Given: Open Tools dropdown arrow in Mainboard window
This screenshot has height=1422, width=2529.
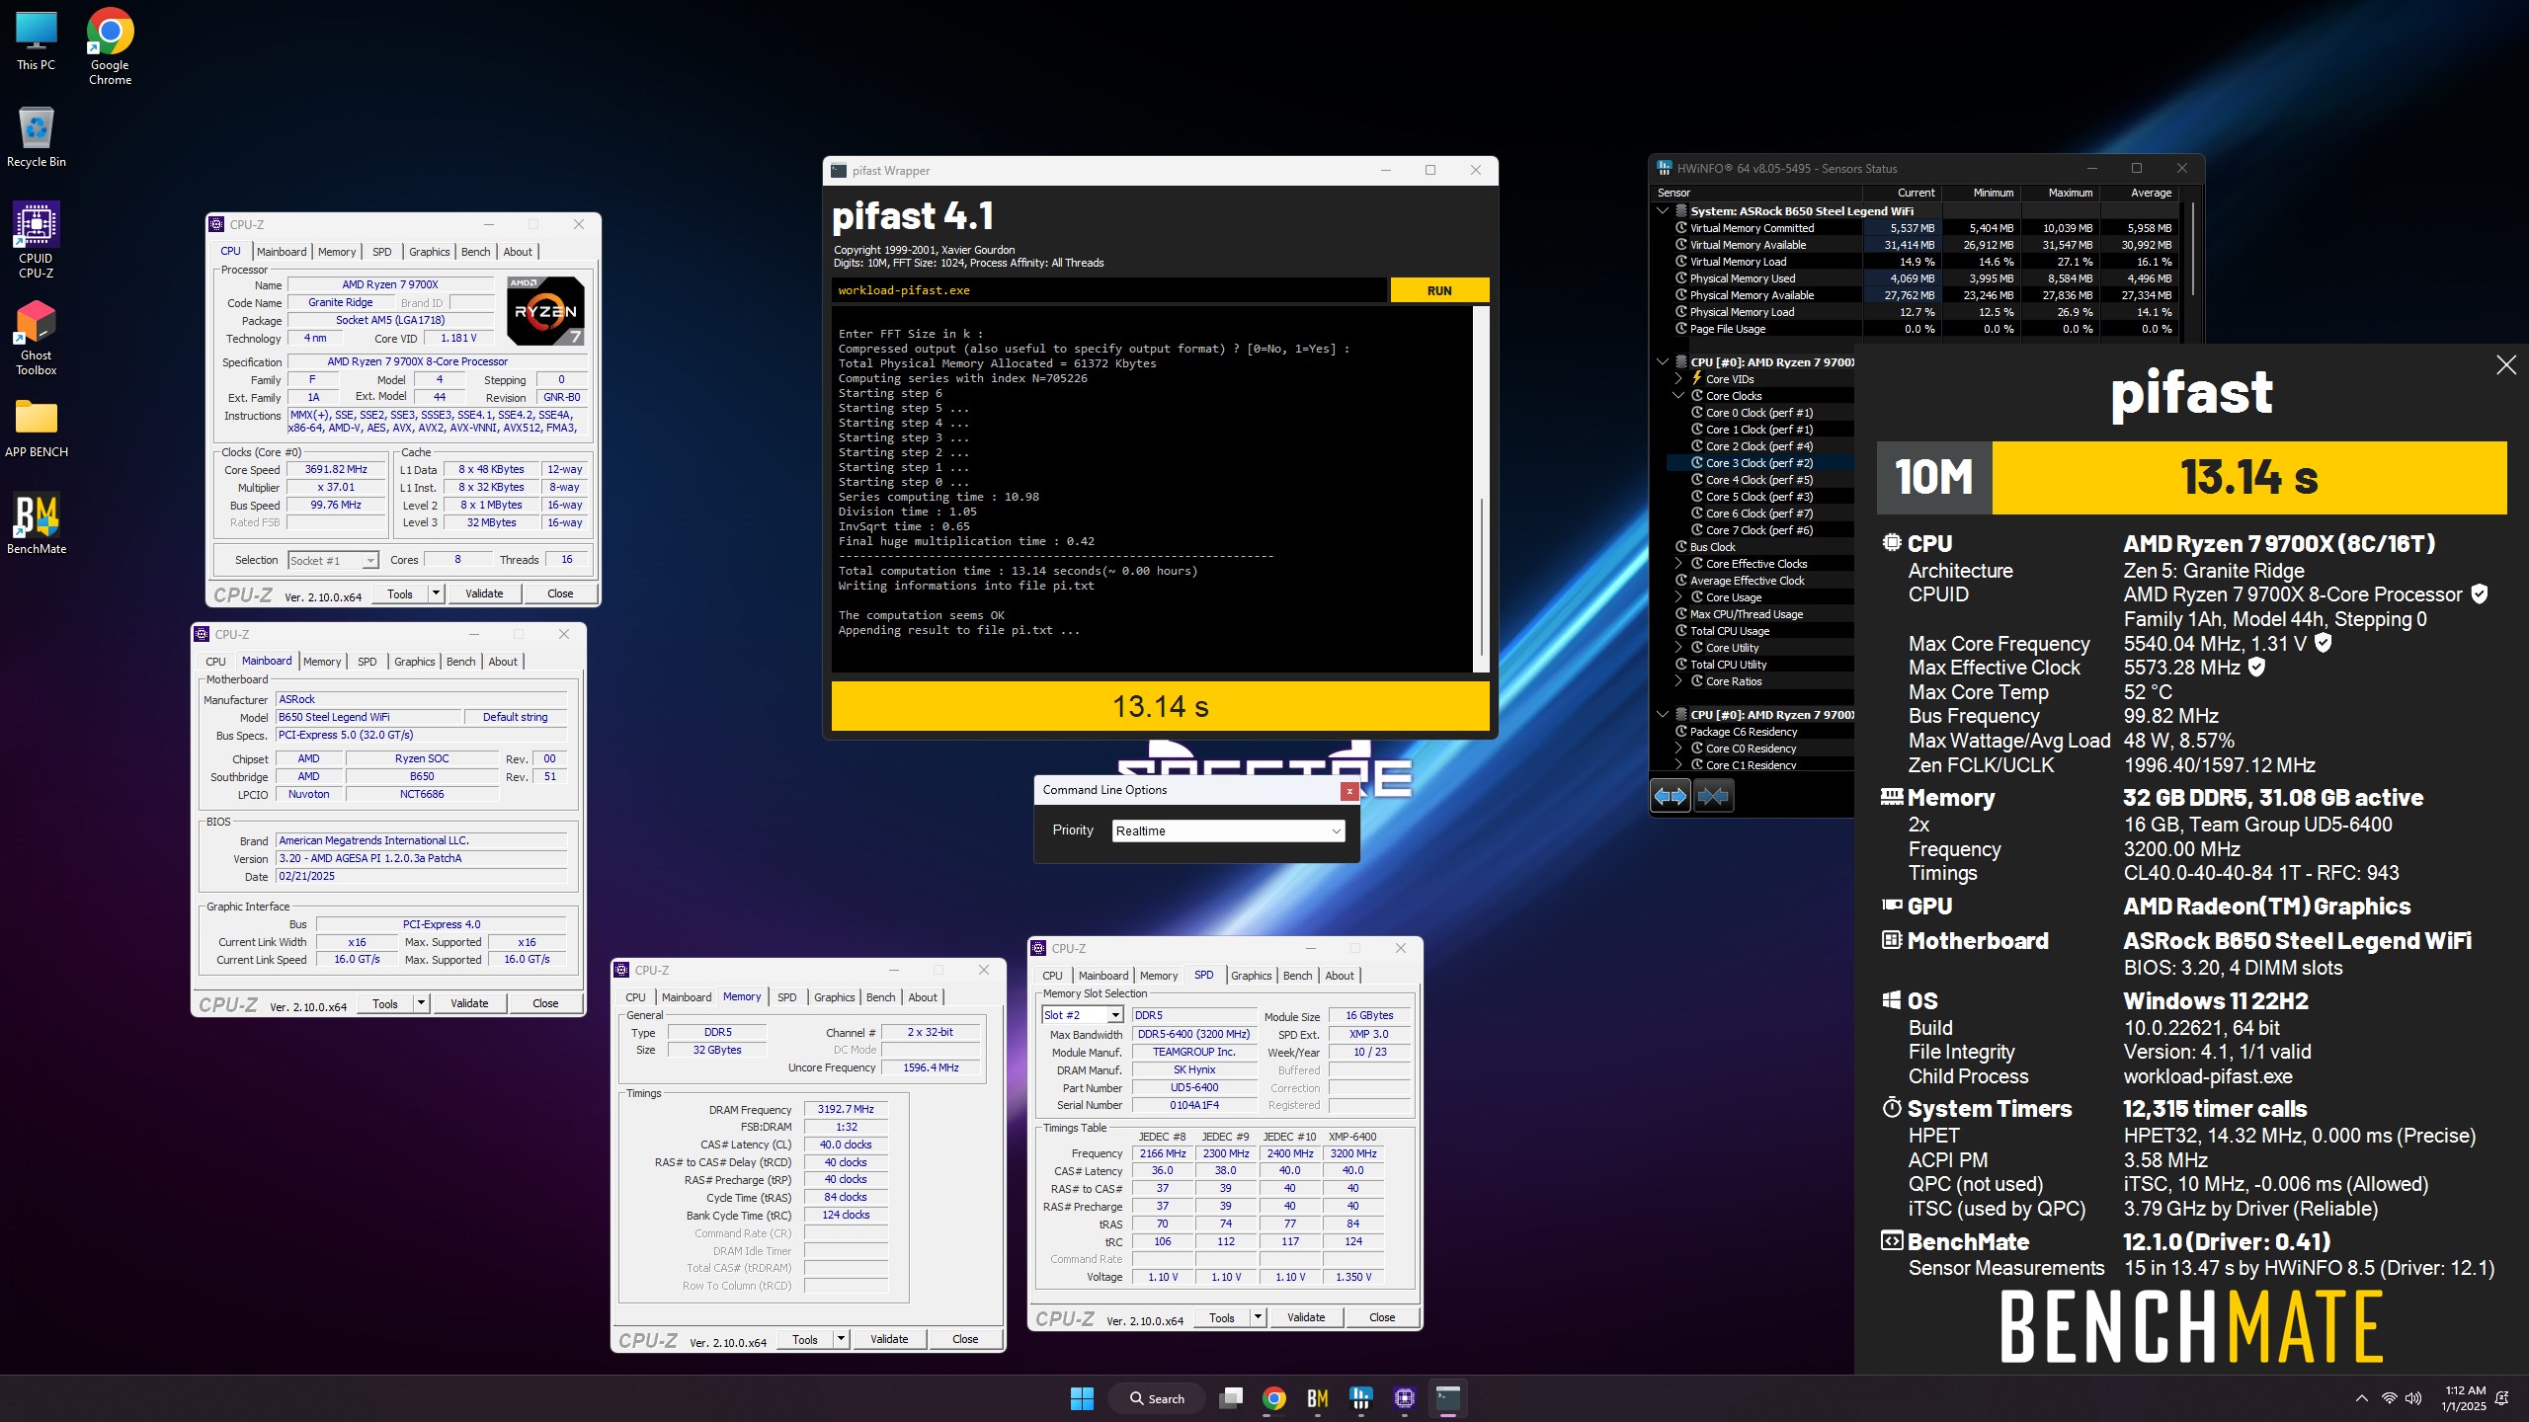Looking at the screenshot, I should tap(421, 1003).
